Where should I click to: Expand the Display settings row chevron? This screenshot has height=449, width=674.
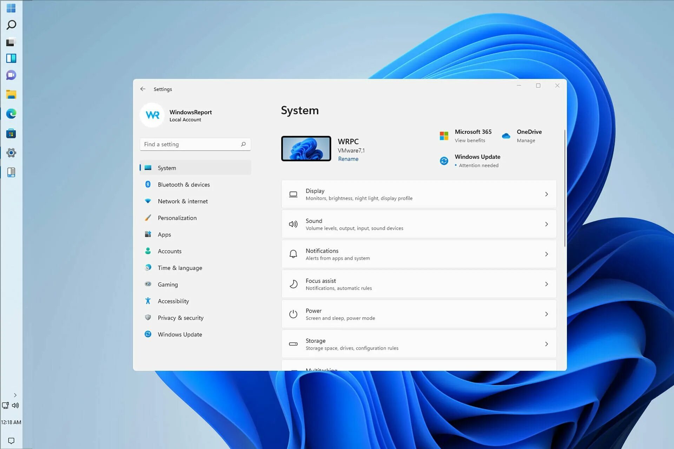546,194
